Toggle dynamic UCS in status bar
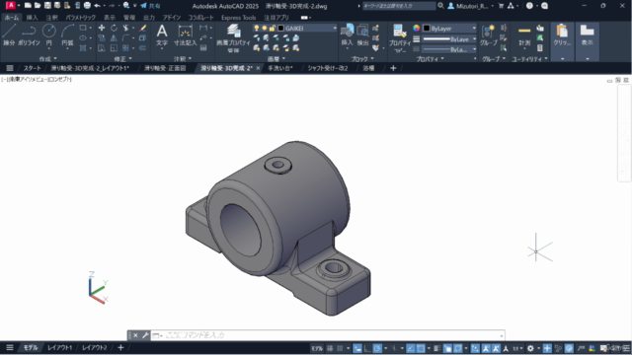Image resolution: width=632 pixels, height=355 pixels. pyautogui.click(x=475, y=348)
